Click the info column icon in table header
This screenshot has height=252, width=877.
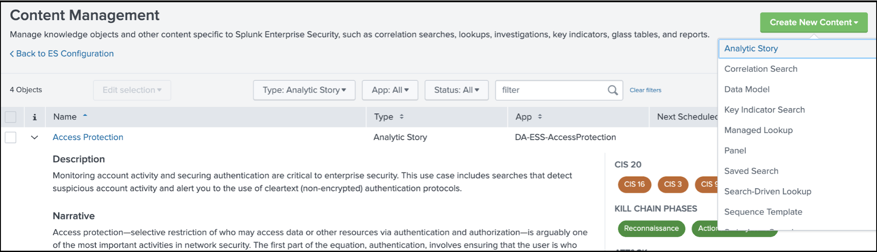pyautogui.click(x=35, y=117)
